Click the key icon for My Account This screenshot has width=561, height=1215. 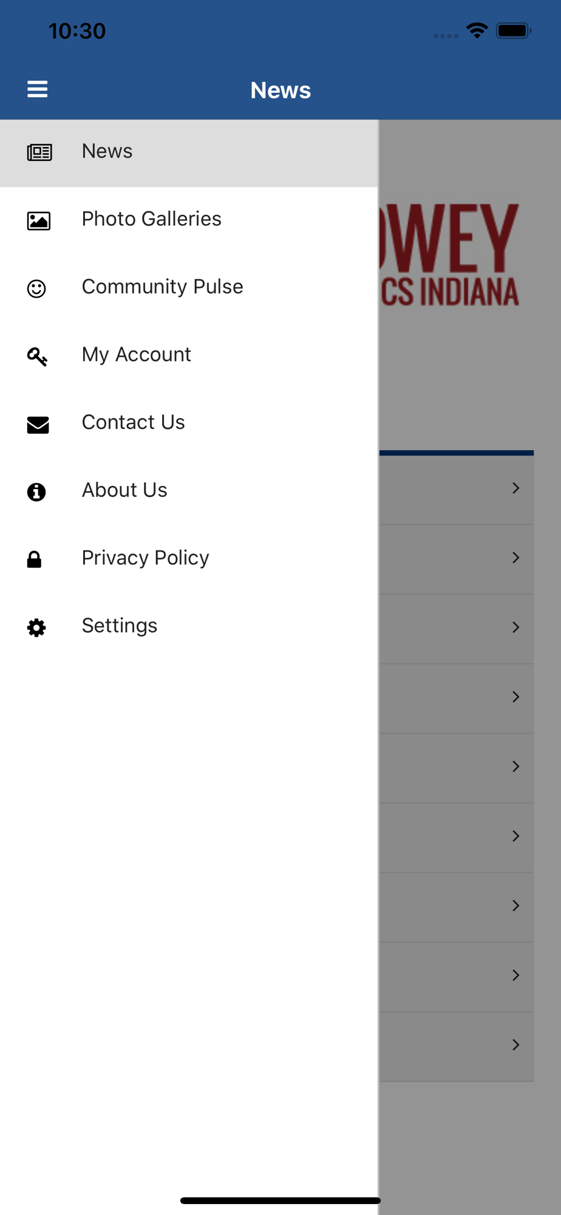coord(37,357)
